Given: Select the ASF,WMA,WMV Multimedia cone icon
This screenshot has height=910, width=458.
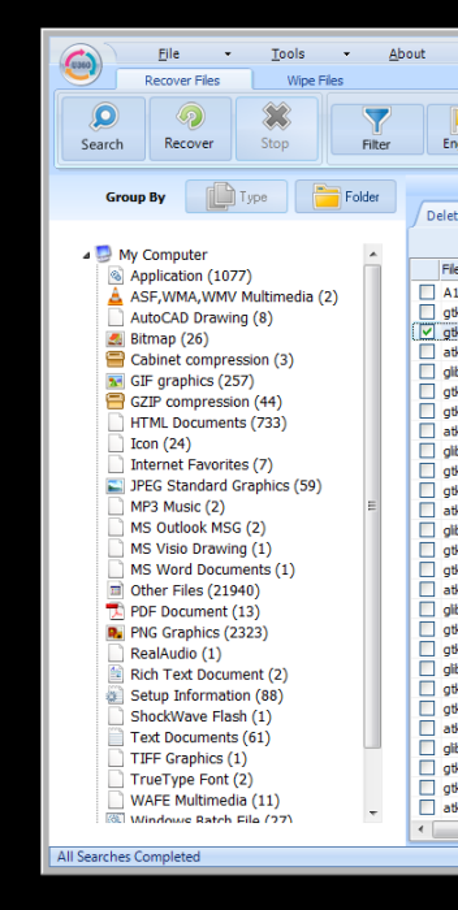Looking at the screenshot, I should coord(115,296).
